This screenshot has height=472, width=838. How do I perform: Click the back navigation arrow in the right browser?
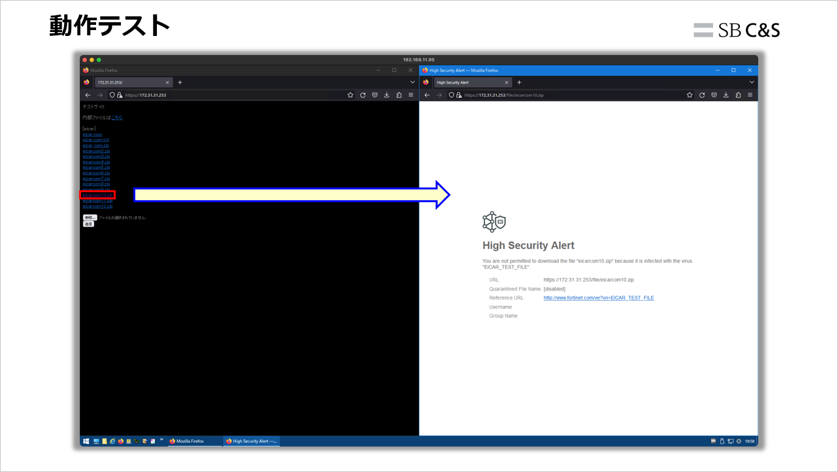(427, 94)
